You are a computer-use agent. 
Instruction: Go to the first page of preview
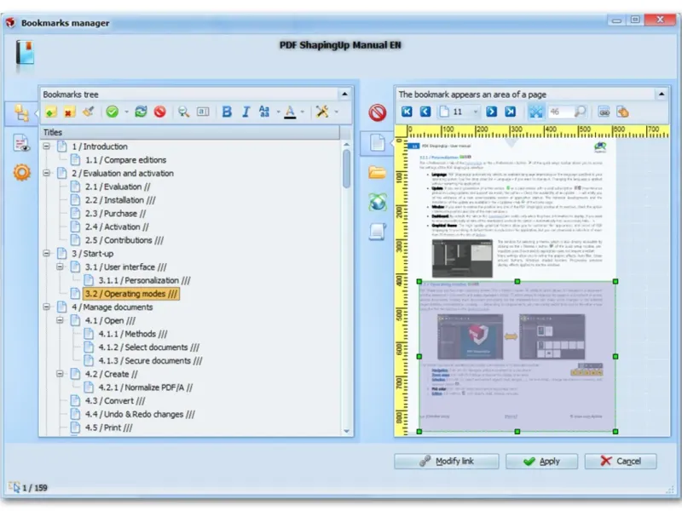407,112
